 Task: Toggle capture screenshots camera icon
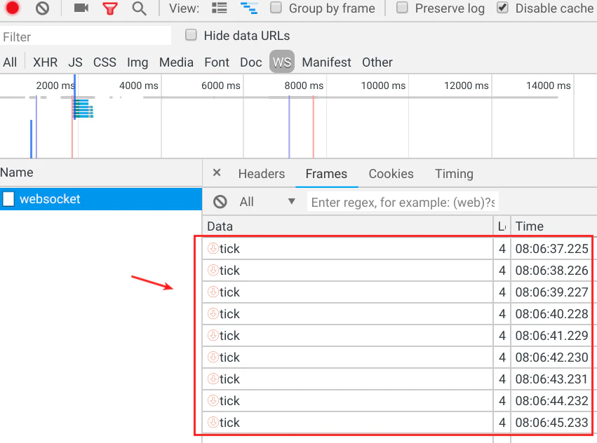(x=81, y=8)
